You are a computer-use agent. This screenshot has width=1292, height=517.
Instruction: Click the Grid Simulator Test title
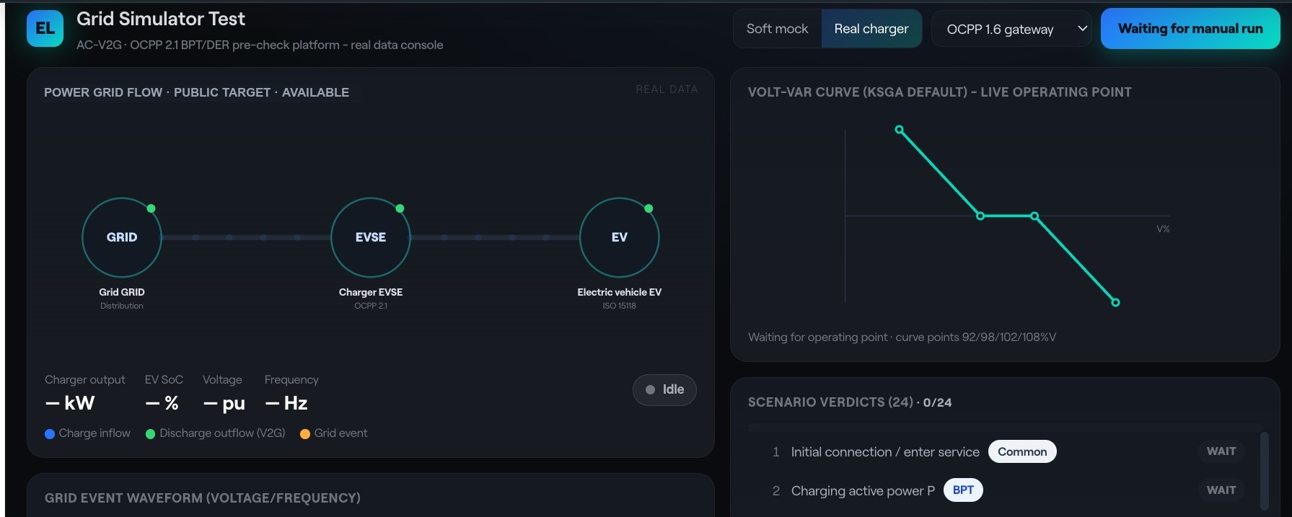point(161,19)
